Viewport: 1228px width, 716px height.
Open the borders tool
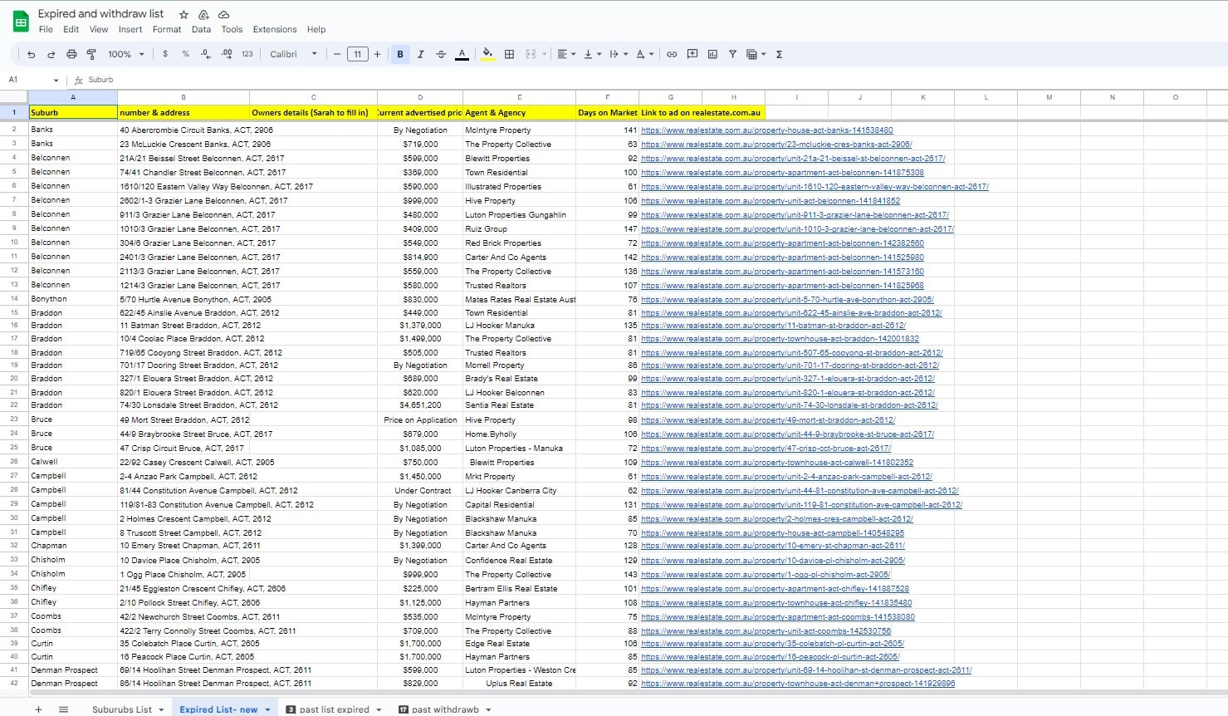(x=509, y=54)
